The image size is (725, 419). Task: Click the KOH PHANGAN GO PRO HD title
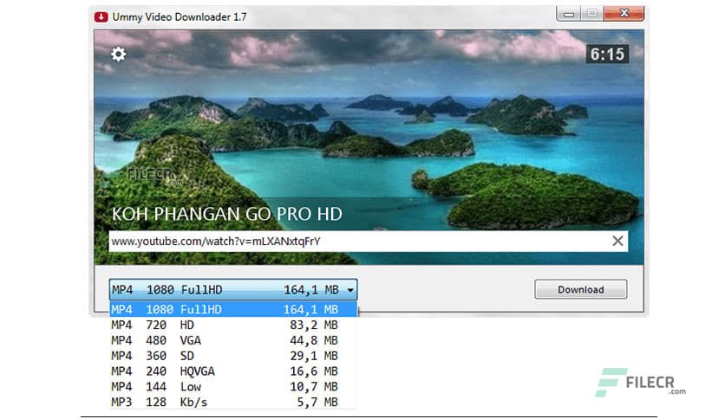pyautogui.click(x=227, y=214)
